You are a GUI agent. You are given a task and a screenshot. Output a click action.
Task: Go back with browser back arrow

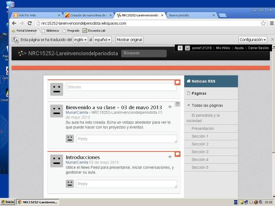click(x=14, y=23)
